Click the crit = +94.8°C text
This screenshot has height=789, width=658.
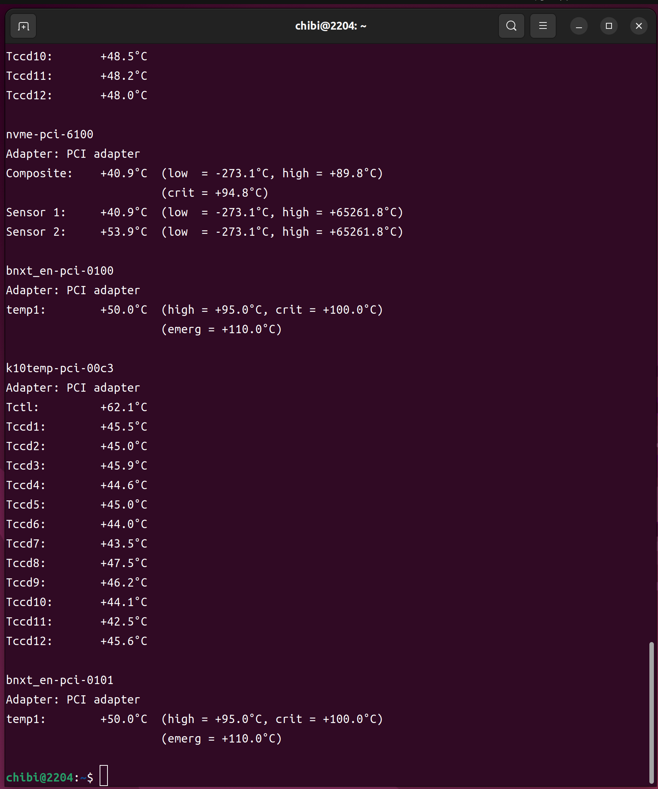215,193
